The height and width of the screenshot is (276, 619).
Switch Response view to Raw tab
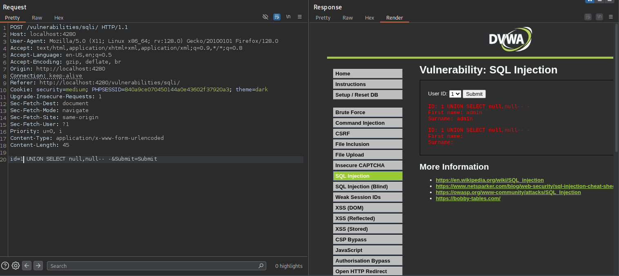coord(348,18)
